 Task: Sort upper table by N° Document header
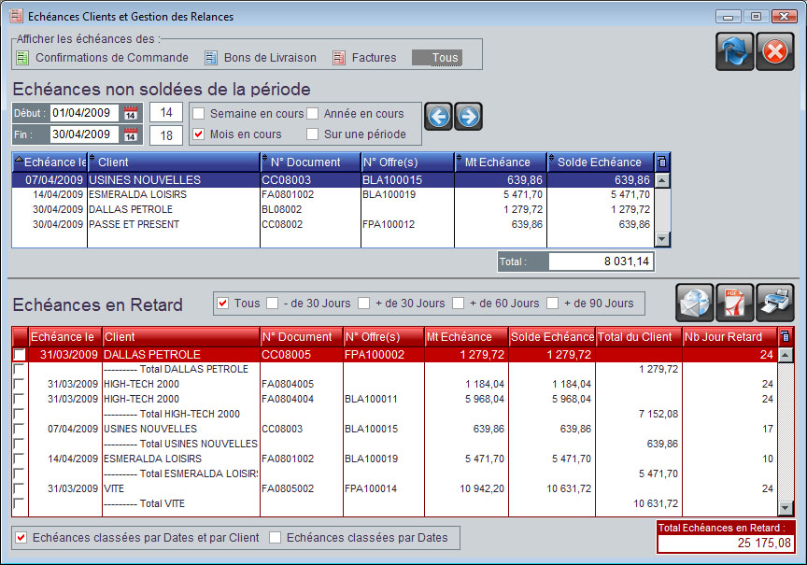[x=310, y=162]
